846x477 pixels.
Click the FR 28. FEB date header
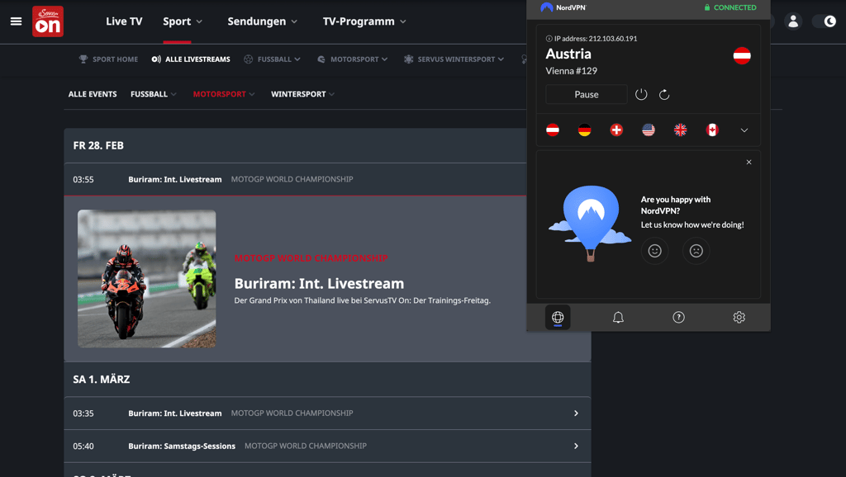(x=98, y=145)
